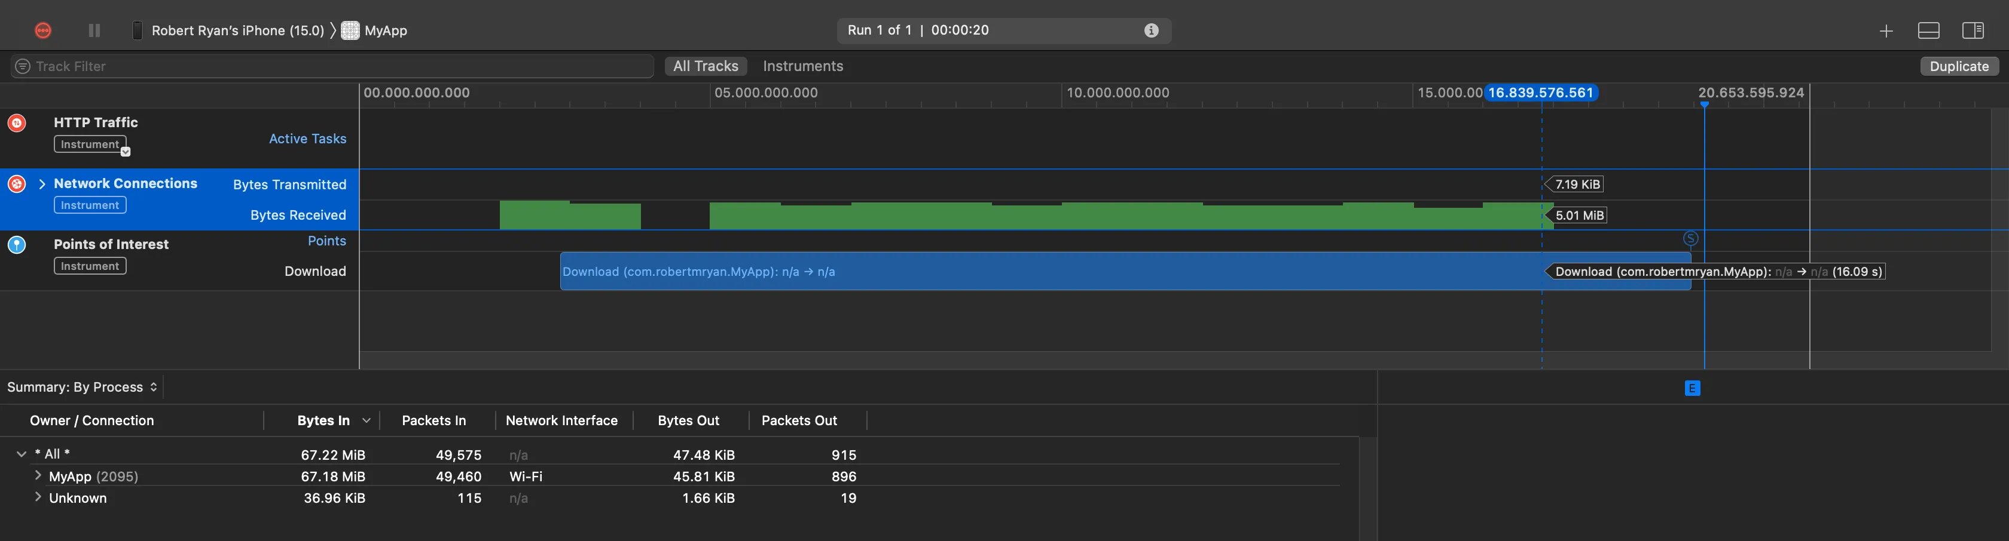Sort by Packets In column
The width and height of the screenshot is (2009, 541).
click(433, 420)
